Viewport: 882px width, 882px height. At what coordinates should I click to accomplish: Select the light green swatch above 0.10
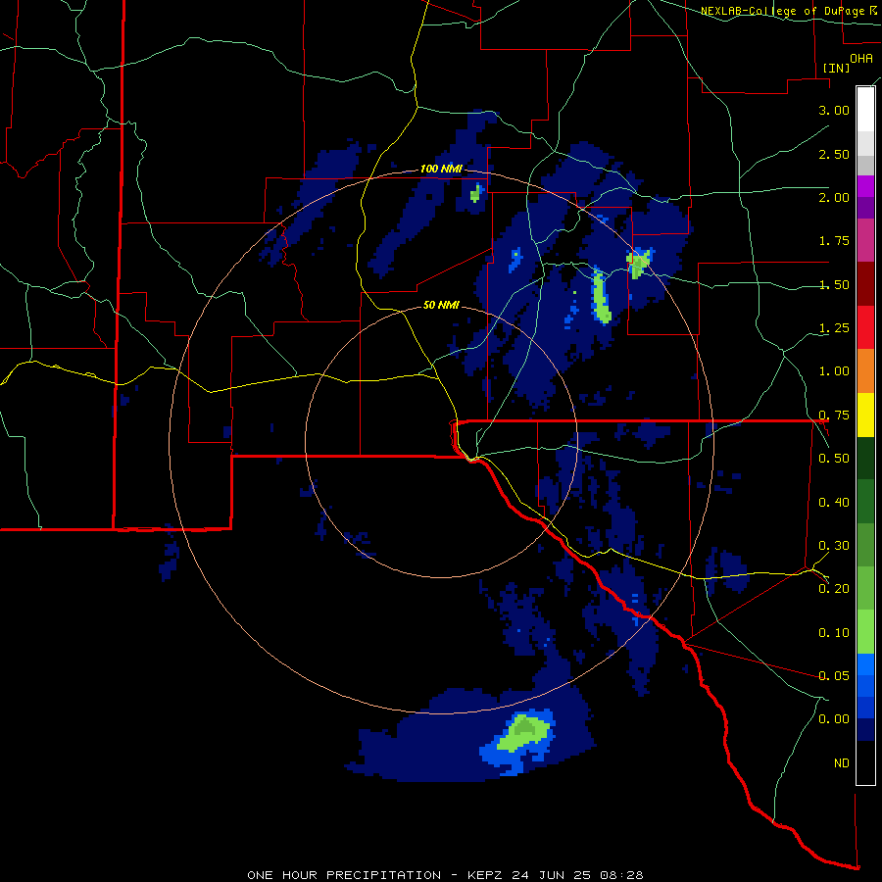click(x=865, y=632)
